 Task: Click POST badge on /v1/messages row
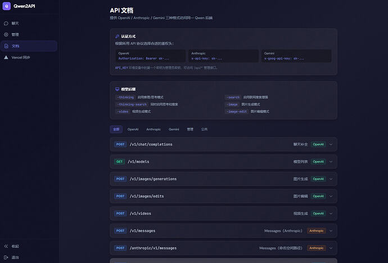tap(120, 231)
